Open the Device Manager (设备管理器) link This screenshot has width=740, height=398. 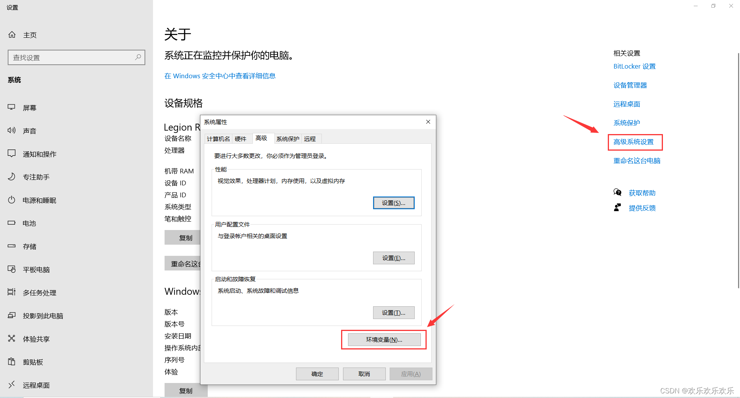(x=630, y=85)
